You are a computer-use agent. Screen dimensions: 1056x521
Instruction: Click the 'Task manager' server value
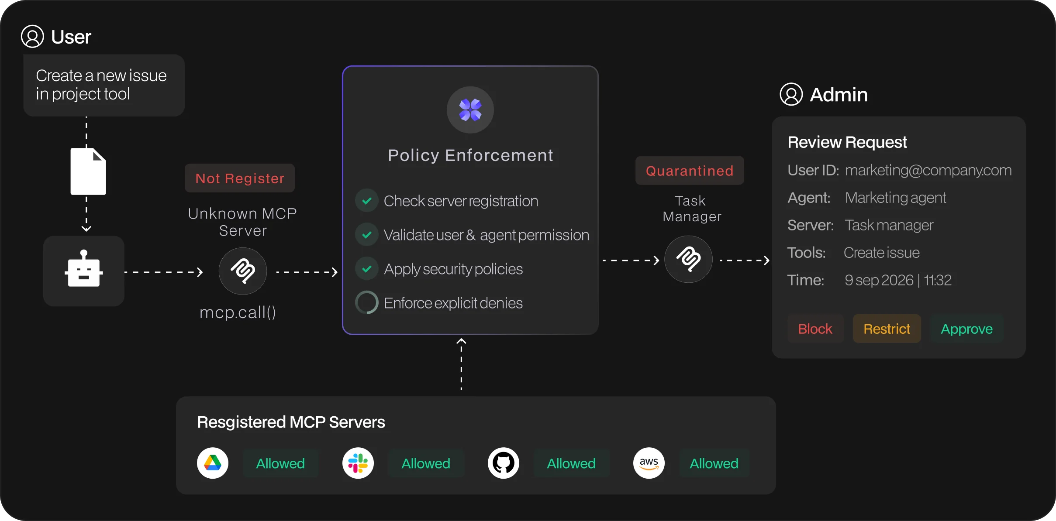point(889,225)
